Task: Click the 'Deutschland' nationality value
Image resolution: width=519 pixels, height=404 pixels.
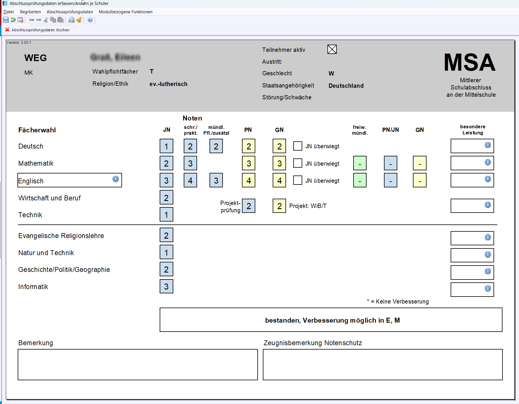Action: pos(346,86)
